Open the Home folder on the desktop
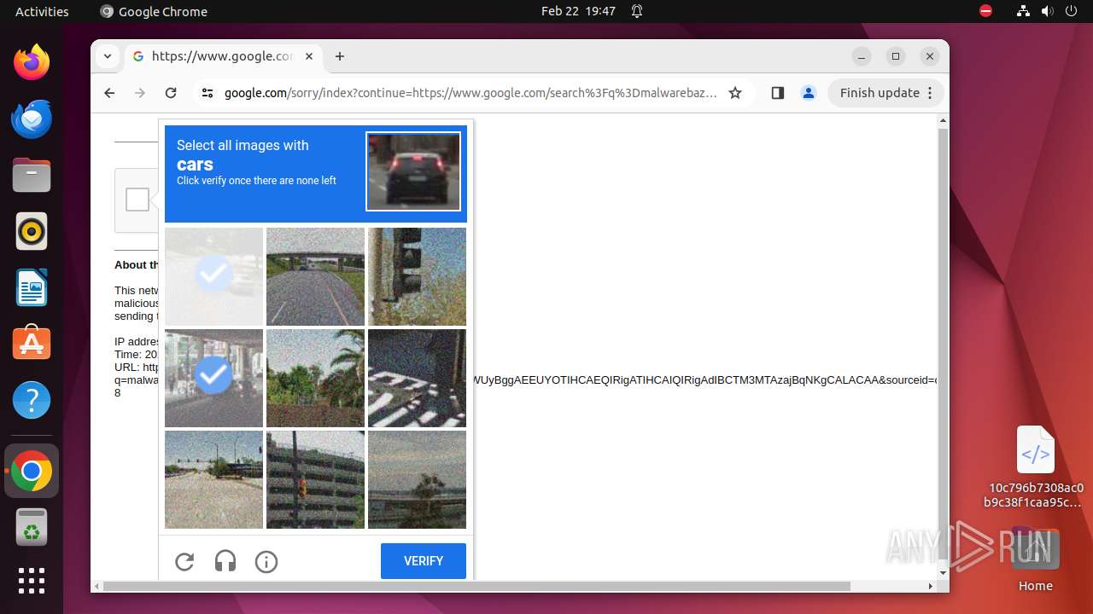The image size is (1093, 614). [1036, 559]
